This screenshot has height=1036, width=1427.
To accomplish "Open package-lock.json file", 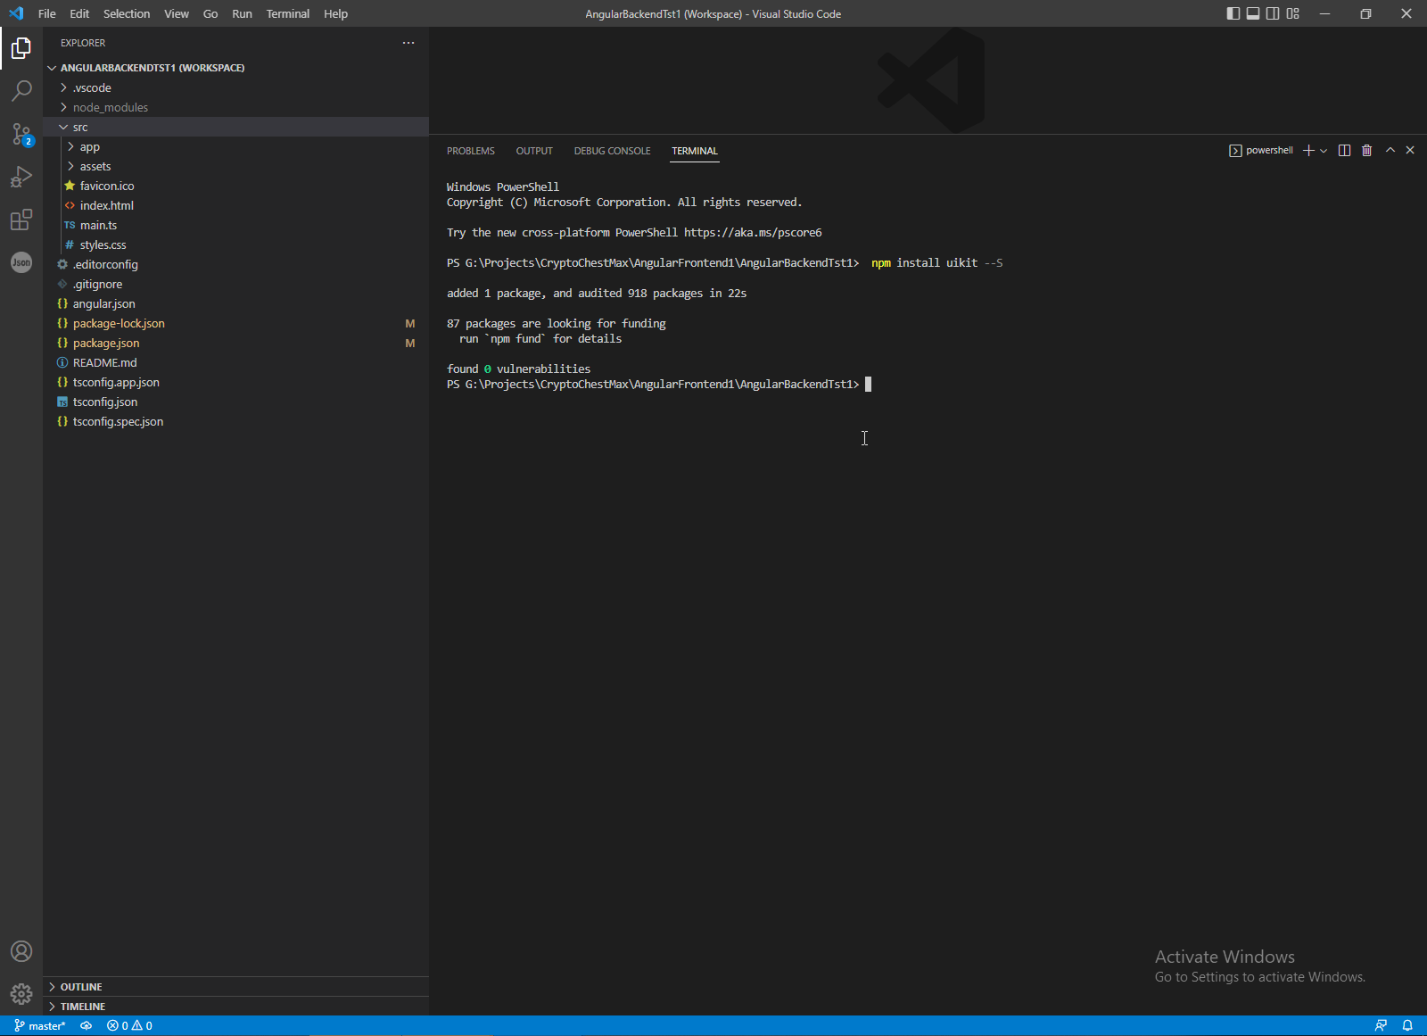I will click(235, 323).
